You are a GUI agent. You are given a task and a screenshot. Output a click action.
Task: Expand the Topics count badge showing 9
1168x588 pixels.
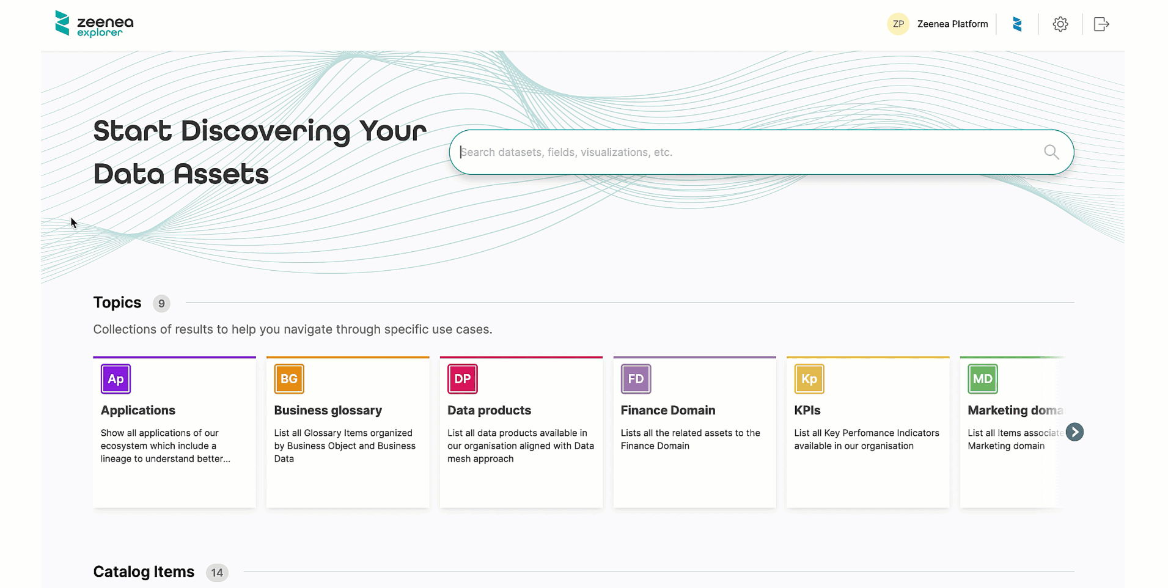click(x=161, y=303)
